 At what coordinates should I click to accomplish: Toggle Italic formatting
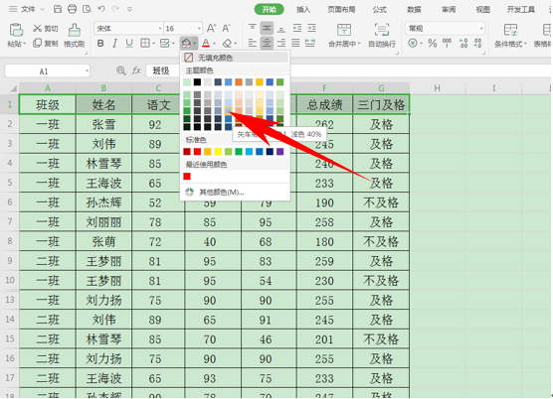point(115,44)
